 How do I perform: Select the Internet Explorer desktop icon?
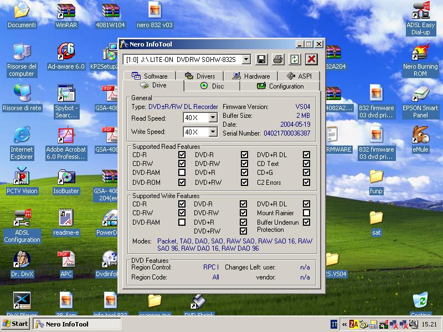22,143
